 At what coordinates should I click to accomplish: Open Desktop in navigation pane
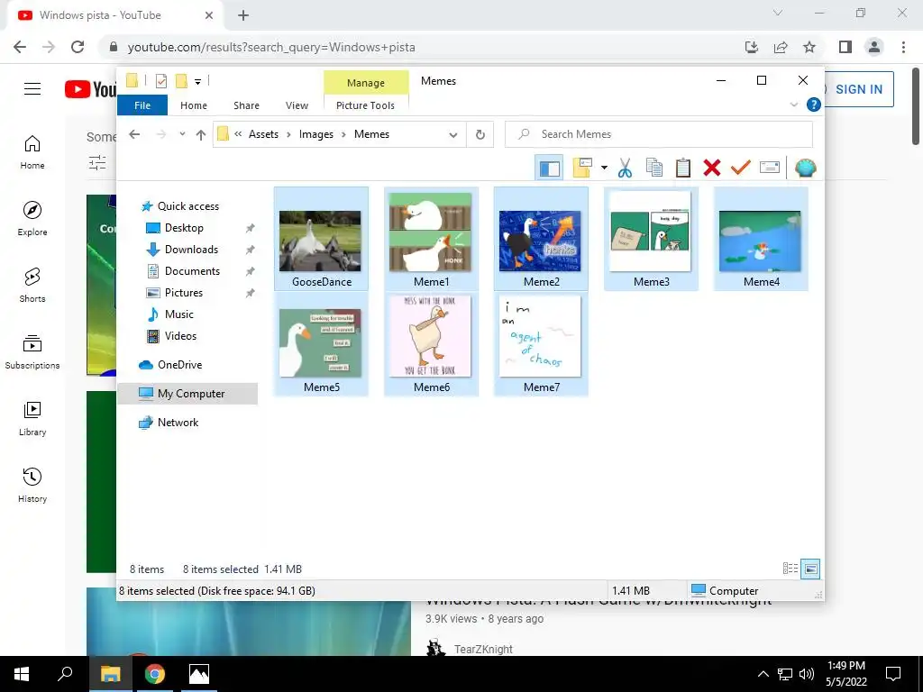(x=184, y=228)
